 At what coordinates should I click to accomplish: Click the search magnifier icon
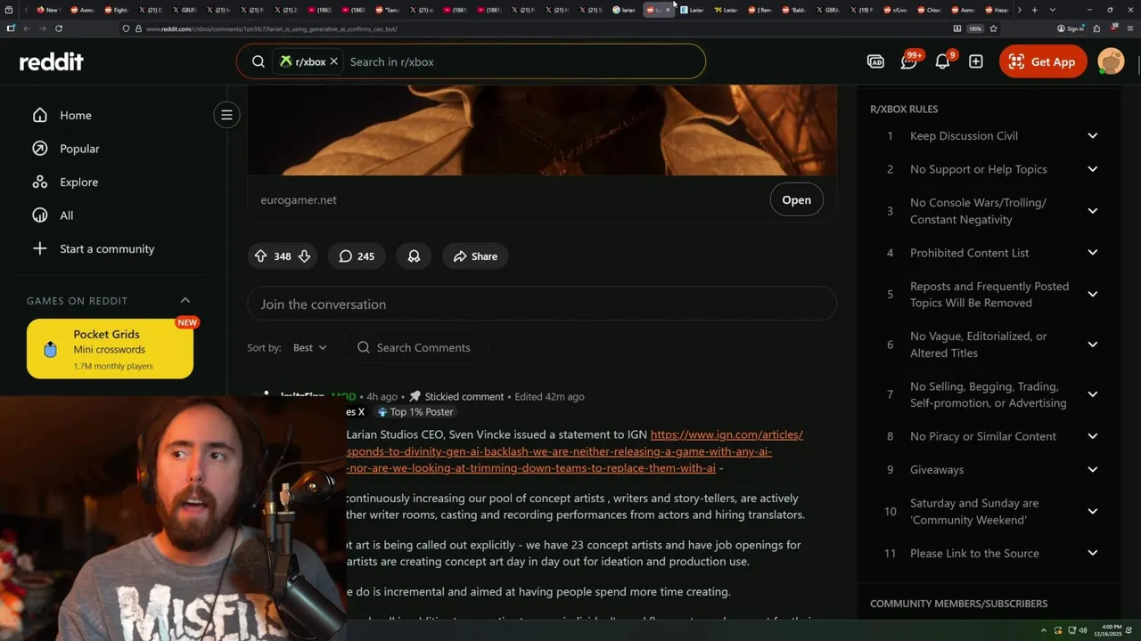pyautogui.click(x=259, y=61)
